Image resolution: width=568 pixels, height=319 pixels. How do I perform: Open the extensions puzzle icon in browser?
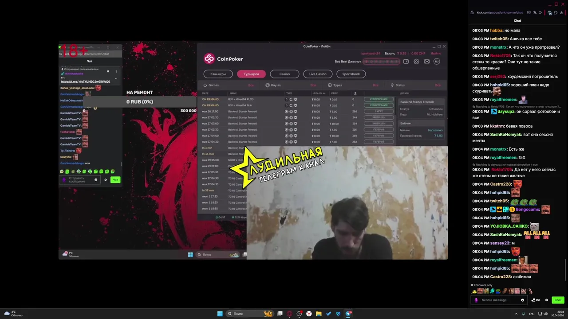tap(555, 12)
